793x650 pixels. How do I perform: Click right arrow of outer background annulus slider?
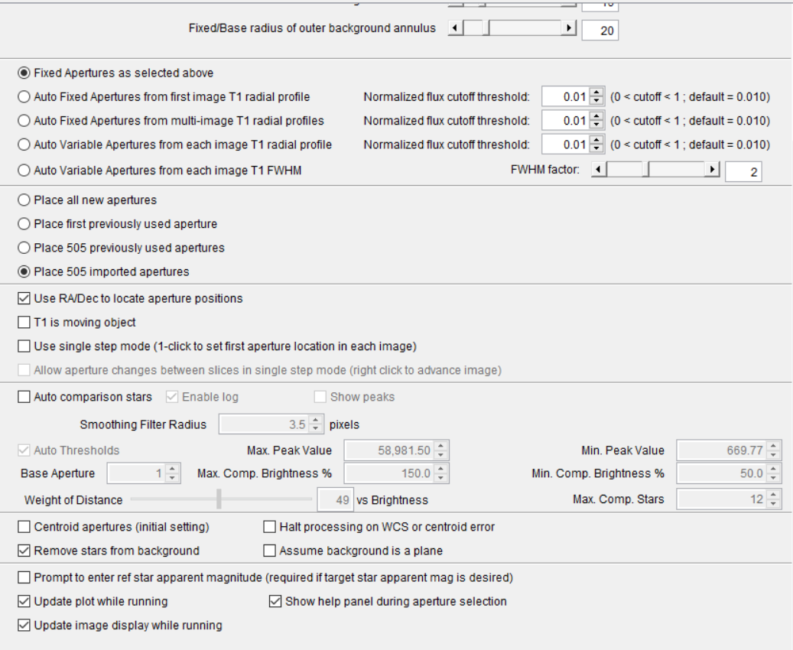coord(568,28)
